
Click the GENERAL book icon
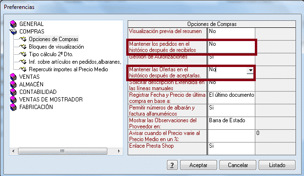point(13,24)
